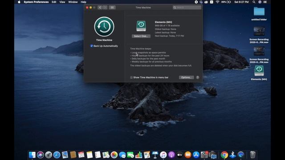Open the Time Machine help button
Screen dimensions: 285x160
[x=198, y=77]
